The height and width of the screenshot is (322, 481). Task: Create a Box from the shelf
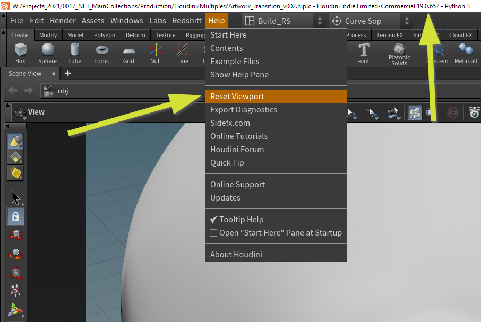click(20, 53)
